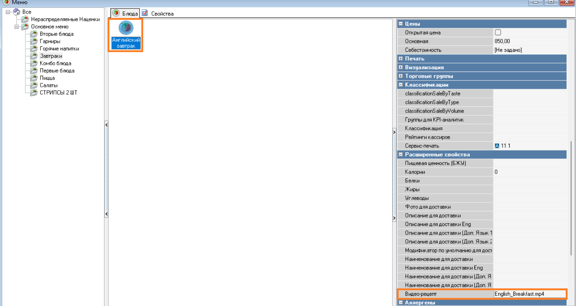Click the Салаты folder icon
The height and width of the screenshot is (306, 576).
coord(34,85)
